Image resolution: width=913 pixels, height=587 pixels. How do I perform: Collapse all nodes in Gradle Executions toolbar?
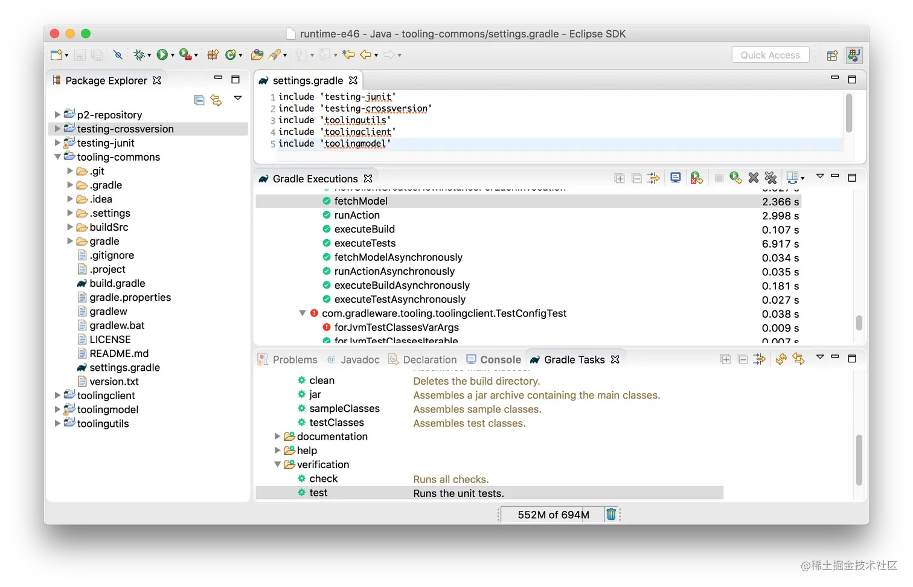(x=636, y=178)
